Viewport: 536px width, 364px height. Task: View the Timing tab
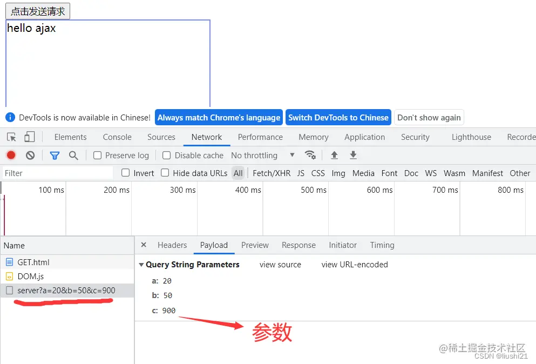pyautogui.click(x=382, y=245)
